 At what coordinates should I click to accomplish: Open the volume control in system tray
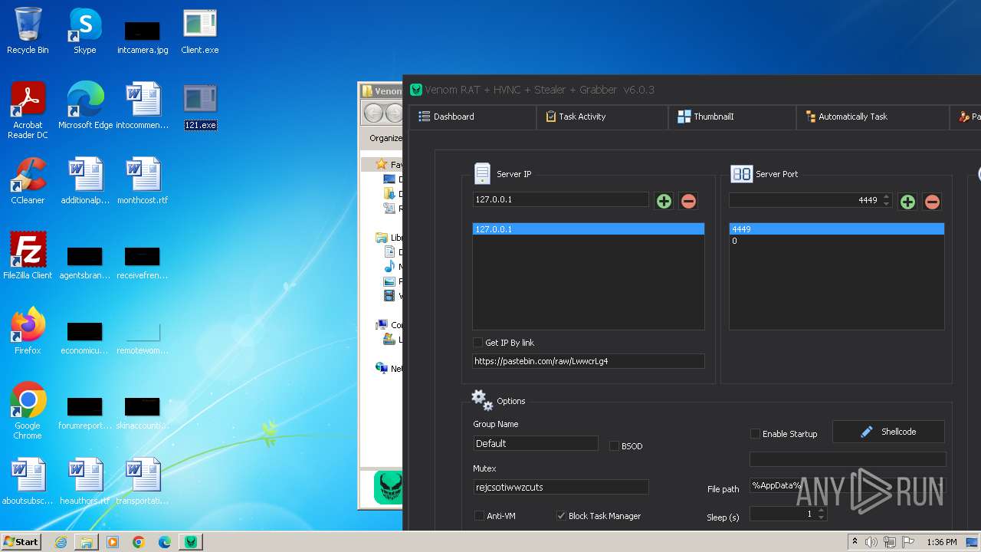871,542
